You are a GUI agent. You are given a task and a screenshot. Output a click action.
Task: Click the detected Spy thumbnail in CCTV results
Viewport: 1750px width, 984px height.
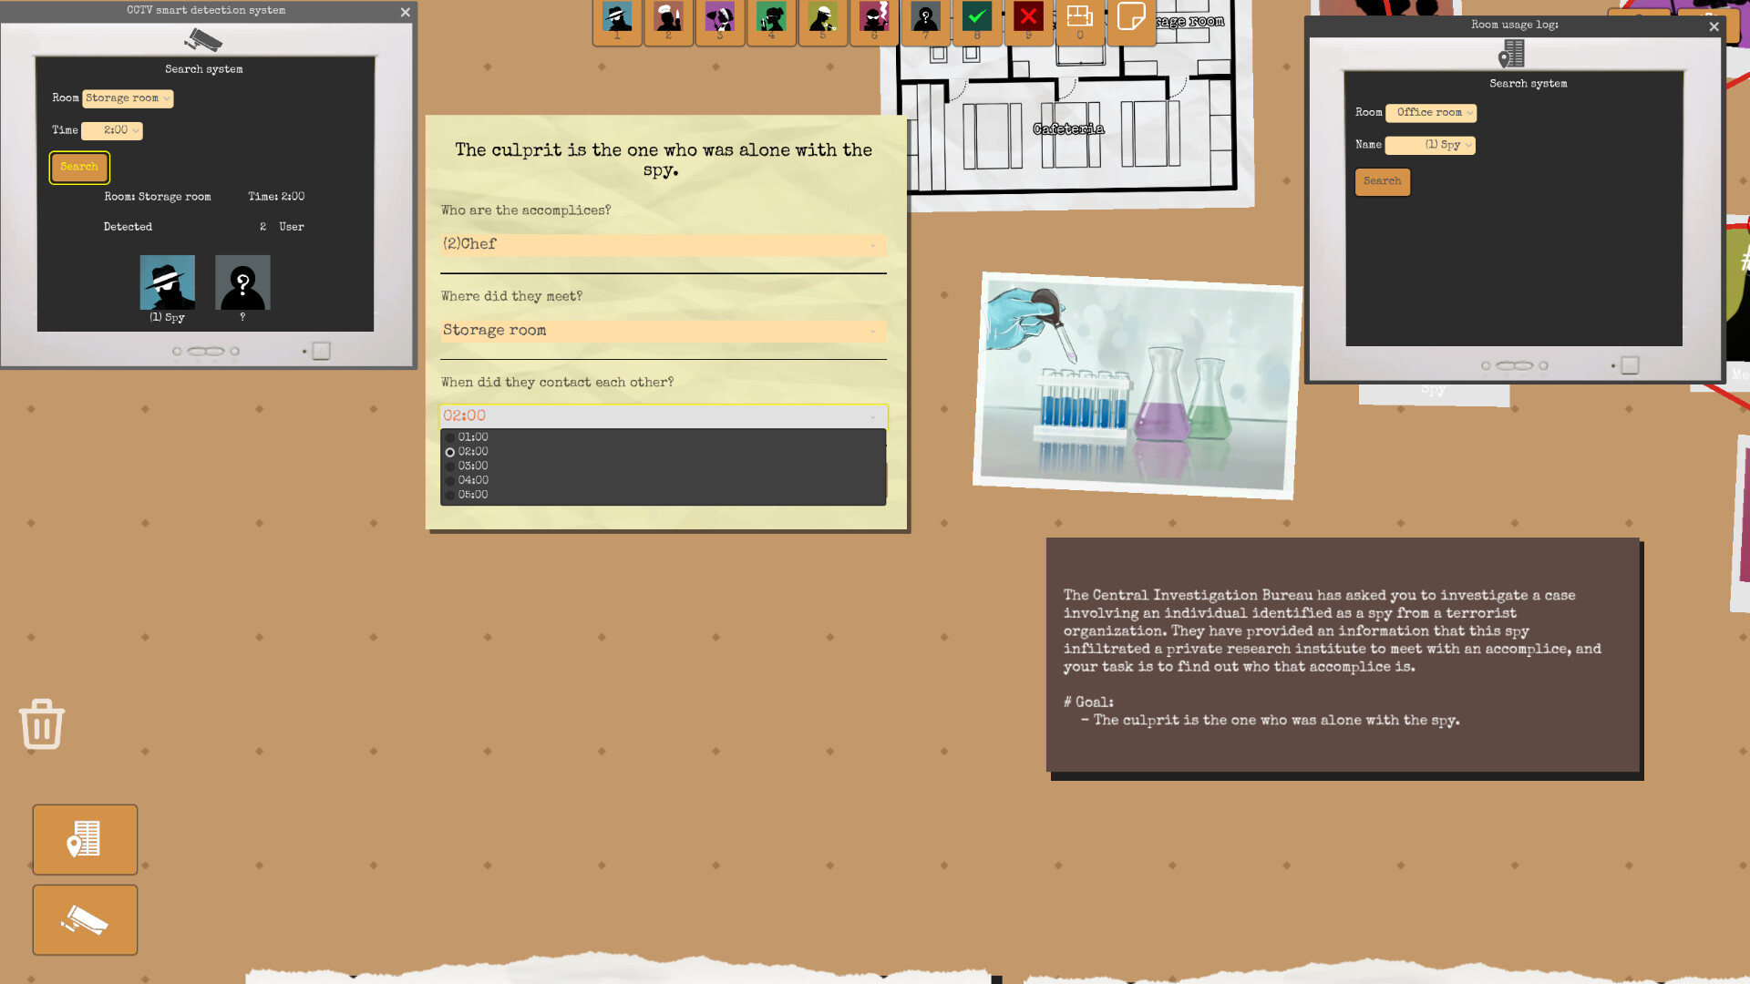168,283
